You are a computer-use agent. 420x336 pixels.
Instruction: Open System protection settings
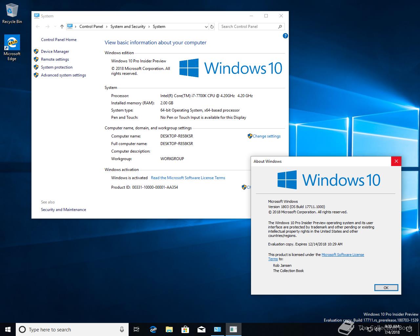pos(57,67)
